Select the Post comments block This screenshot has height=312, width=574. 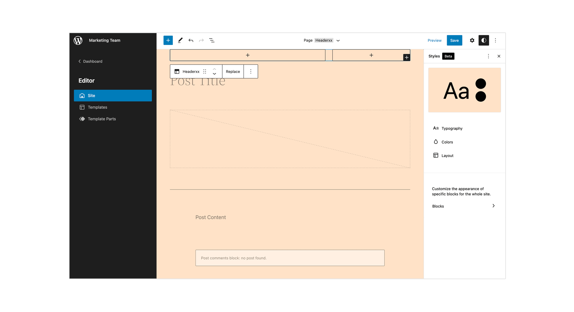click(290, 258)
